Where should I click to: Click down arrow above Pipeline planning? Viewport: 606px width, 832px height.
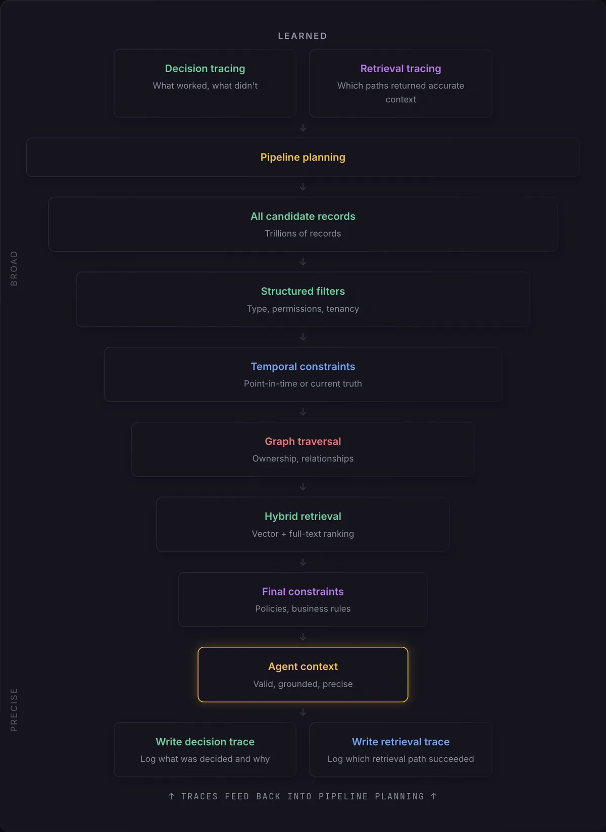tap(303, 128)
